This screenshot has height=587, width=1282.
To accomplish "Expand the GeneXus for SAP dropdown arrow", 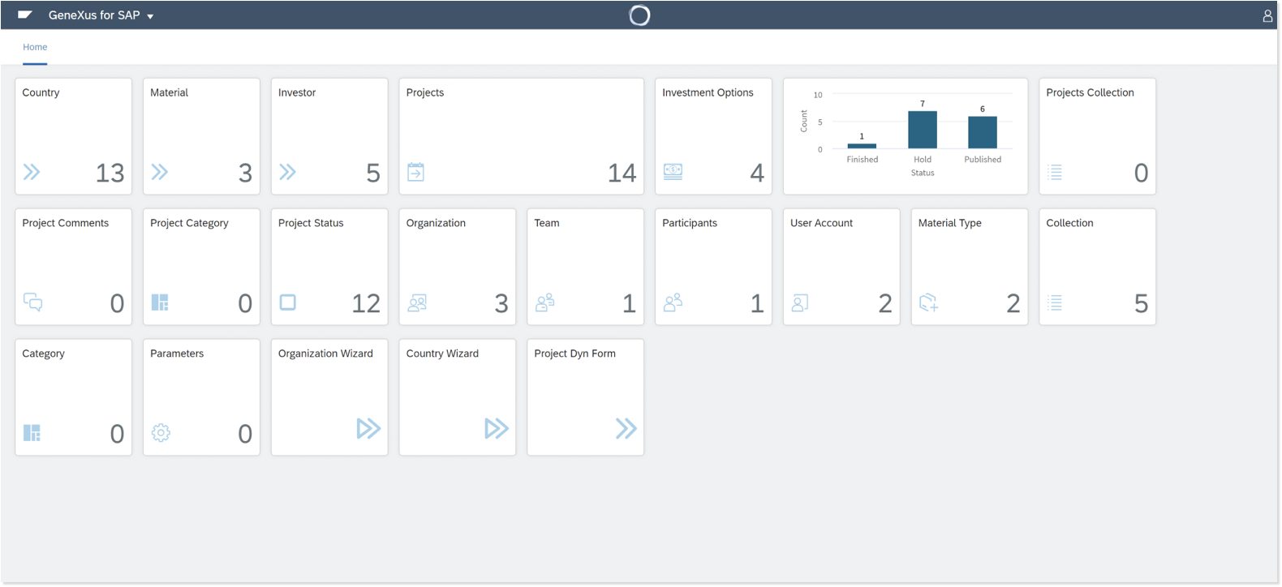I will click(x=150, y=16).
